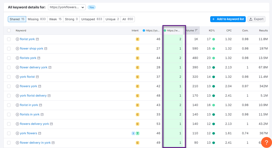Screen dimensions: 272x148
Task: Click plus icon beside flower delivery york
Action: click(x=17, y=67)
